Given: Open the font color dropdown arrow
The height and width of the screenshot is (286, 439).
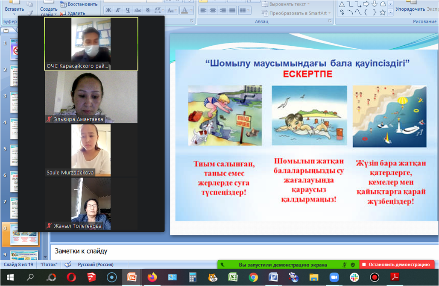Looking at the screenshot, I should click(x=190, y=10).
